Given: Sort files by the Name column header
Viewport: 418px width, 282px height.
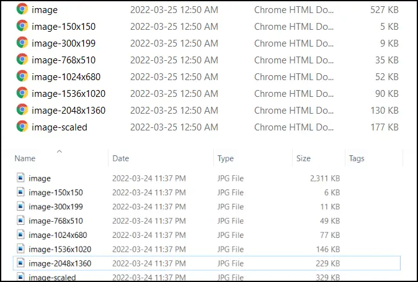Looking at the screenshot, I should click(25, 159).
